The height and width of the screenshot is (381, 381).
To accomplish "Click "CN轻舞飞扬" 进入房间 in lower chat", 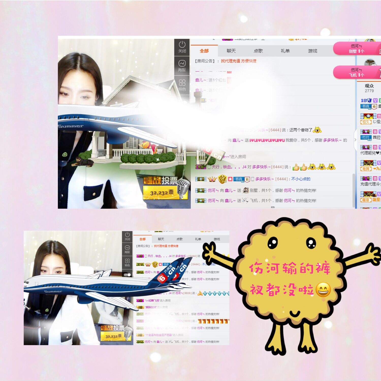I will (x=157, y=301).
